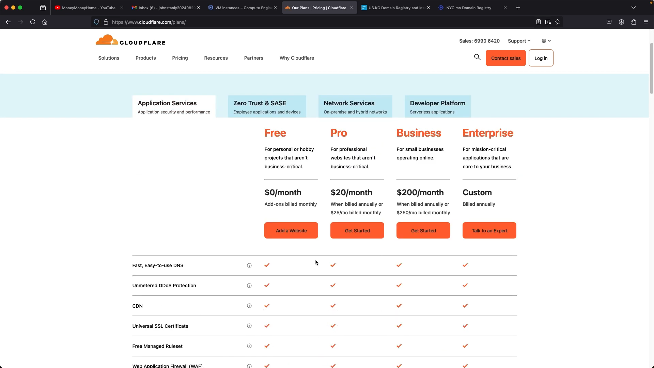Click the Free plan heading

pyautogui.click(x=275, y=133)
